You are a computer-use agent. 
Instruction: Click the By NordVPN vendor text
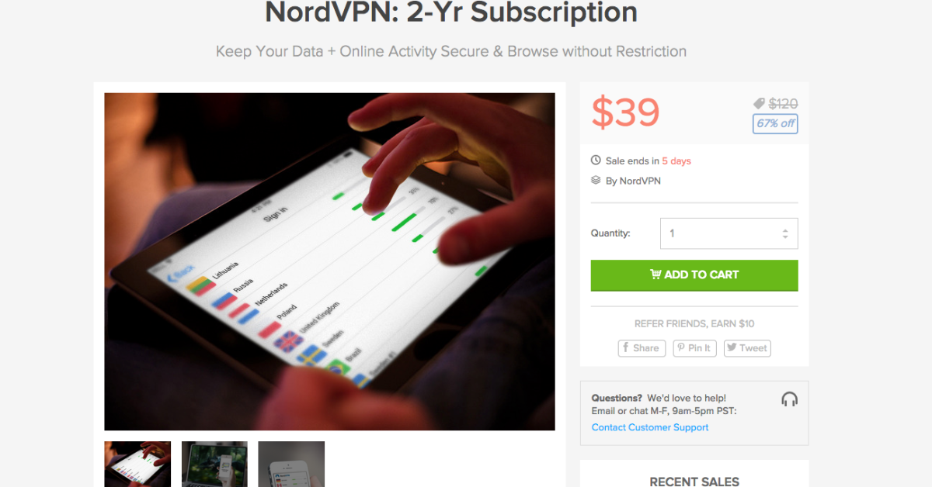[x=633, y=181]
